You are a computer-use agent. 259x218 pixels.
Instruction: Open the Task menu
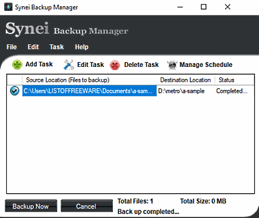coord(56,47)
